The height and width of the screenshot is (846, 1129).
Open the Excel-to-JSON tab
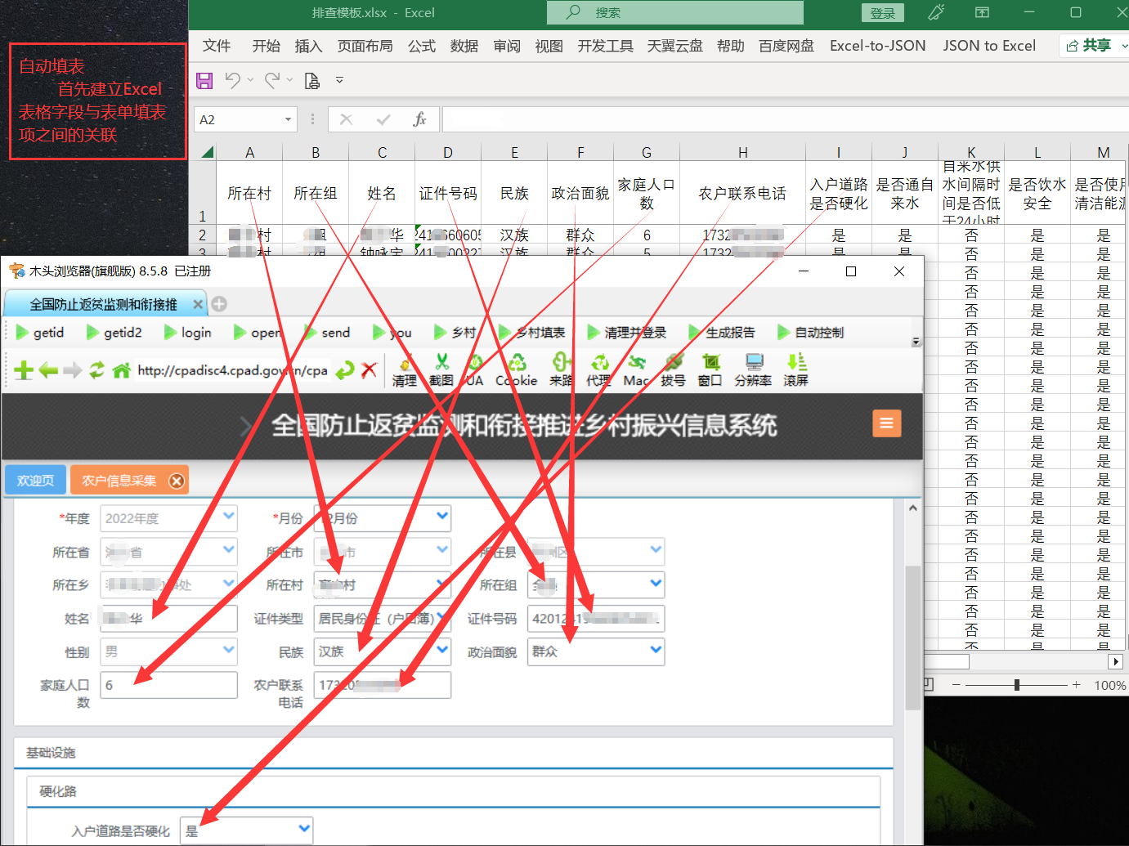click(877, 46)
